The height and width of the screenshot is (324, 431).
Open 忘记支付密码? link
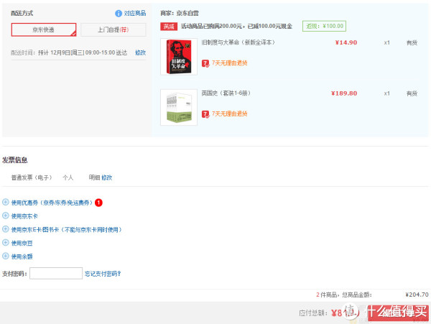(x=103, y=274)
